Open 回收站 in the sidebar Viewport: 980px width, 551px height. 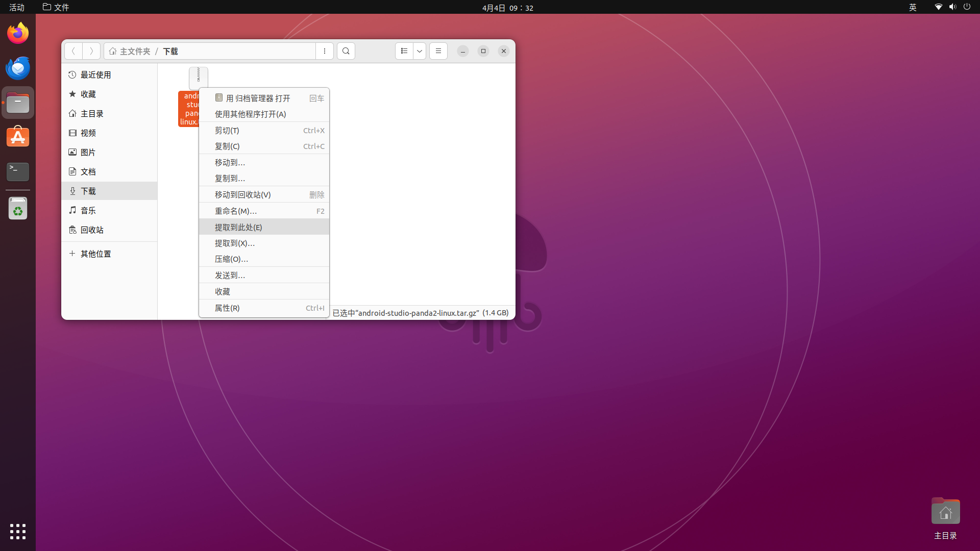click(92, 230)
